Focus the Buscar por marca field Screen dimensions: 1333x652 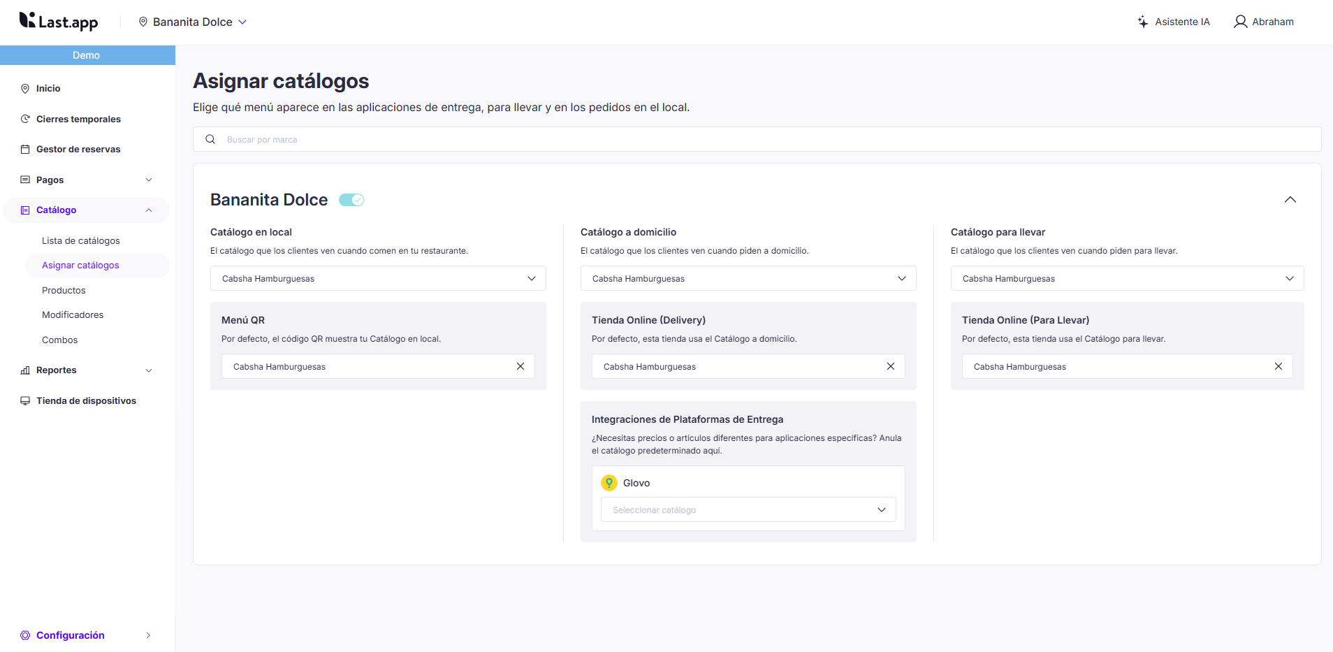point(769,139)
